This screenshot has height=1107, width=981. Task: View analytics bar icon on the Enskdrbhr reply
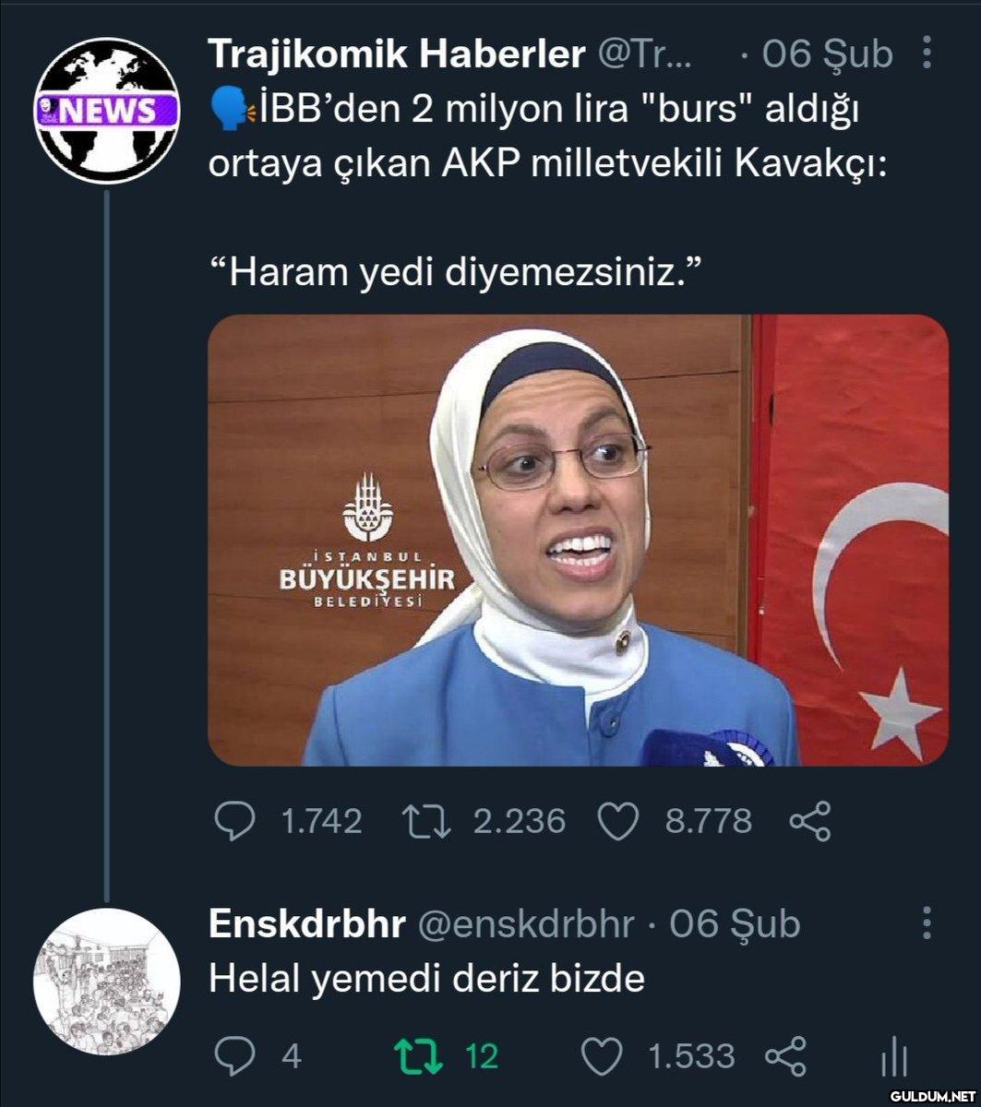coord(894,1056)
